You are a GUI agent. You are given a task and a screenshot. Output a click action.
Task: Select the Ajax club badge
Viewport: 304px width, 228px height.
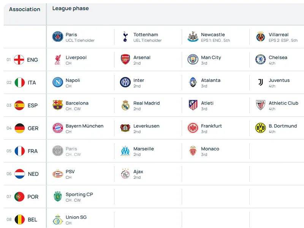pyautogui.click(x=125, y=174)
